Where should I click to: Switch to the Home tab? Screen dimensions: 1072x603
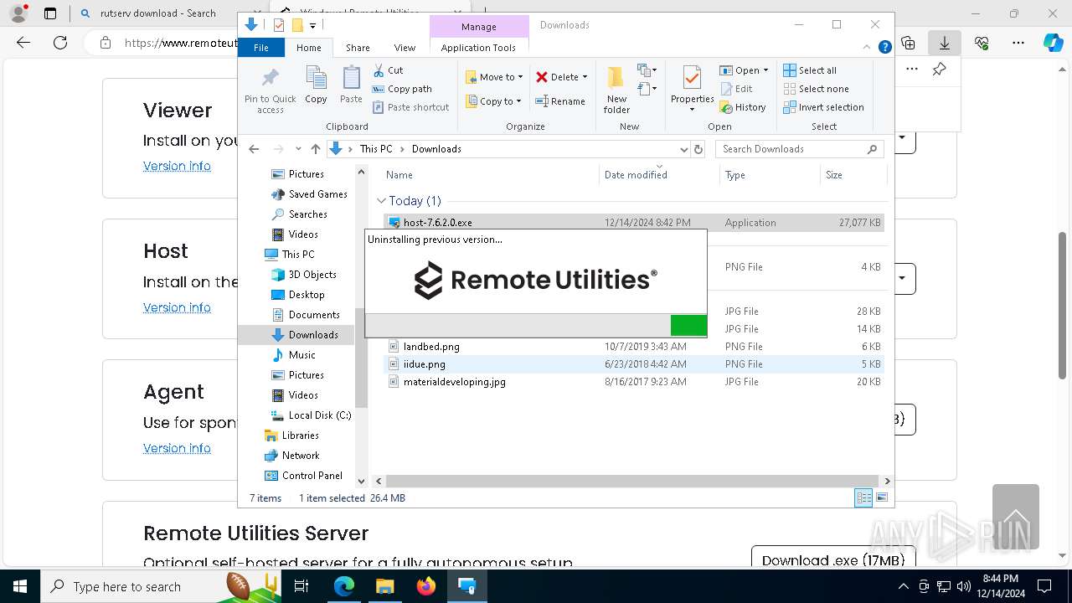click(308, 48)
